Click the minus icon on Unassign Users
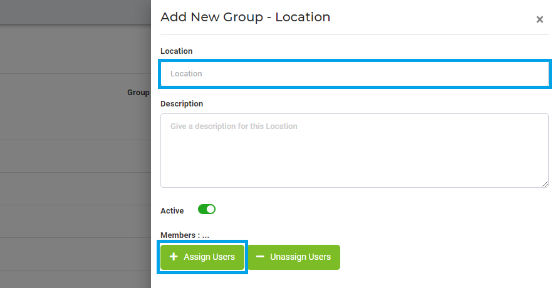This screenshot has width=557, height=288. point(260,257)
